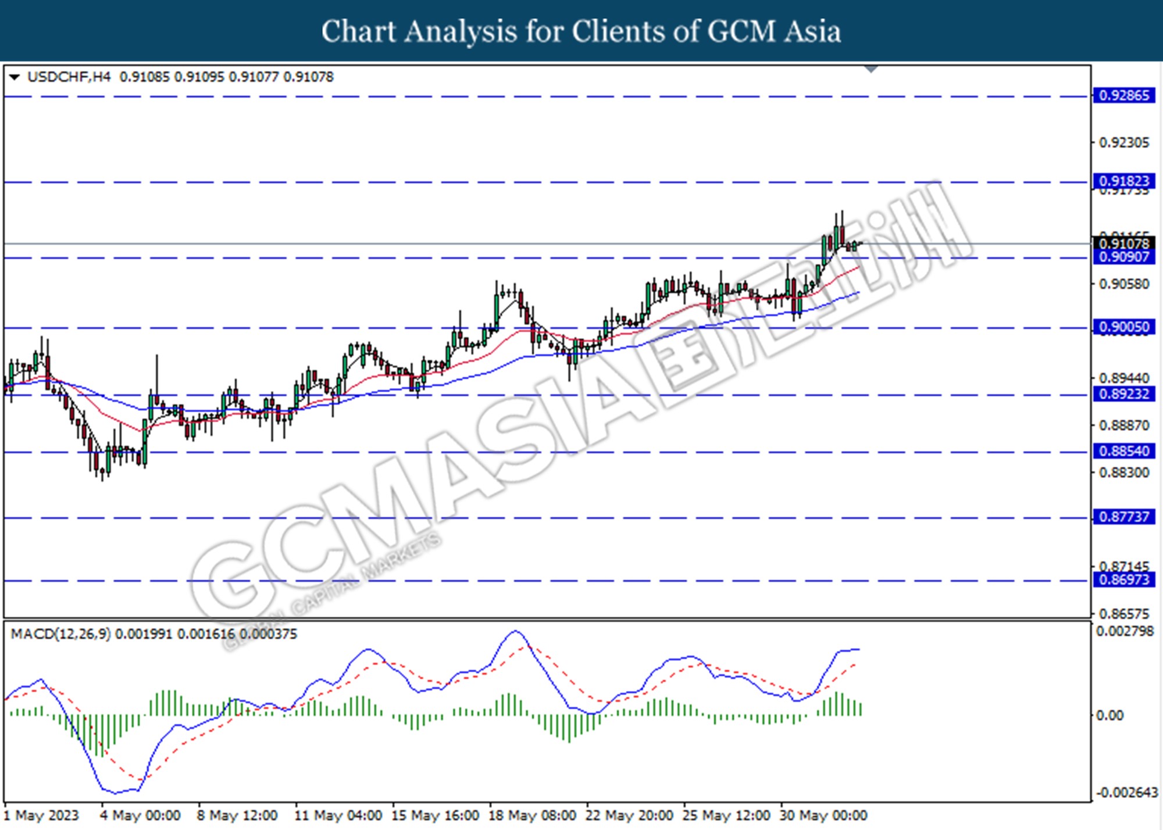Click the current price tag 0.91078

point(1124,244)
